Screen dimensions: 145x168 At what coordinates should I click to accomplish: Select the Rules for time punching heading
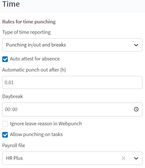29,22
